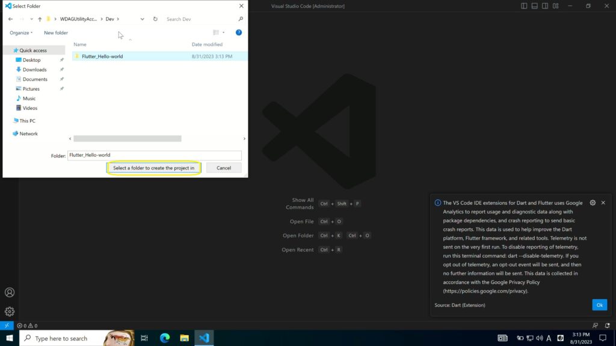Toggle the primary side bar layout icon
Screen dimensions: 616x346
click(524, 6)
